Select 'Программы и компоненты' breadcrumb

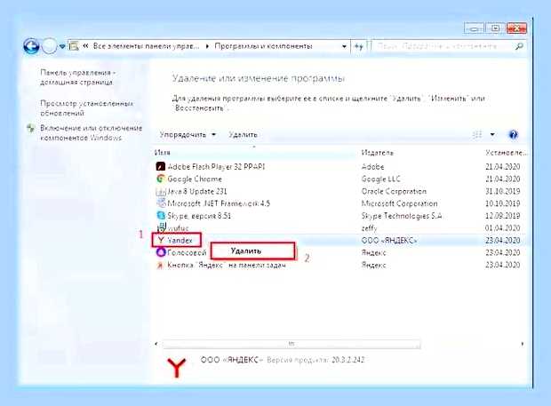[263, 46]
